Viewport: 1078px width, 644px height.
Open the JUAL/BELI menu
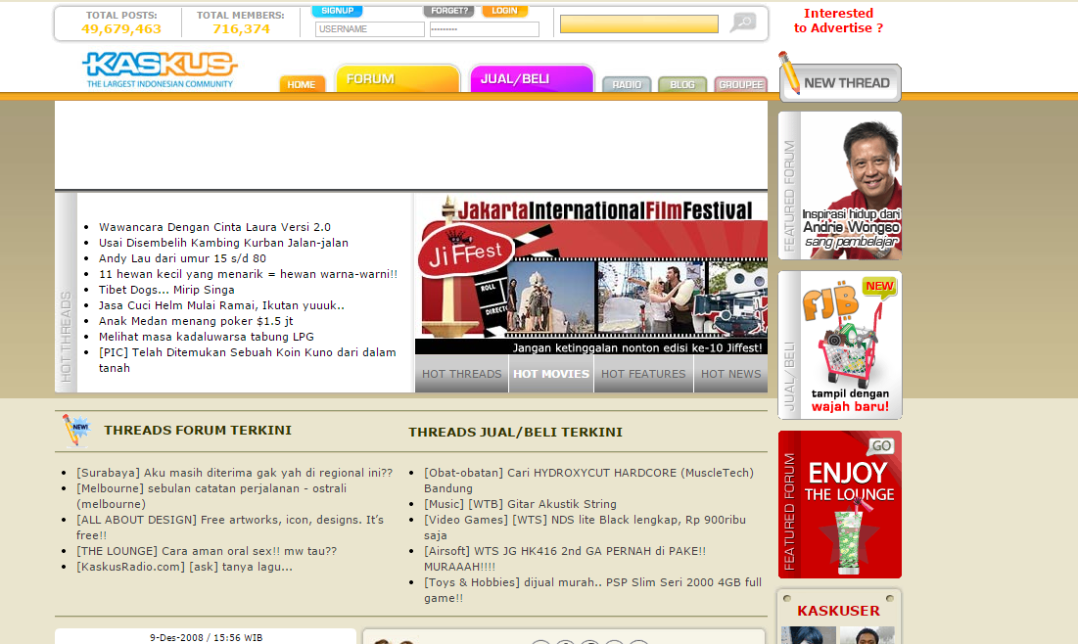click(532, 78)
